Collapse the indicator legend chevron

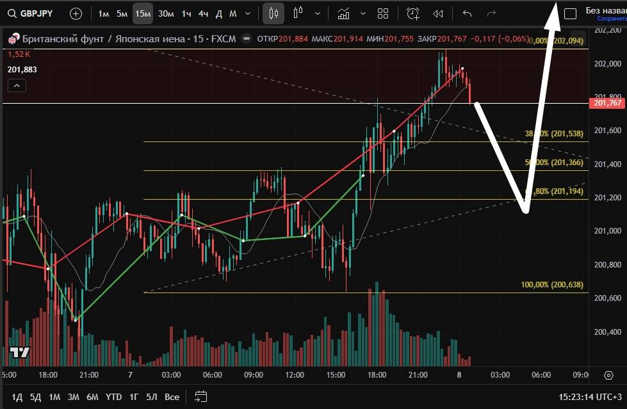pyautogui.click(x=17, y=86)
